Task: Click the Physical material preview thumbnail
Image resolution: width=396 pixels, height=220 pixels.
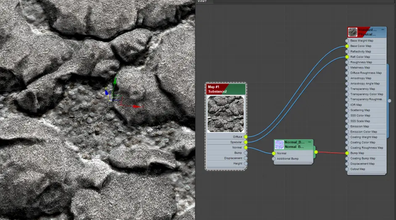Action: [353, 32]
